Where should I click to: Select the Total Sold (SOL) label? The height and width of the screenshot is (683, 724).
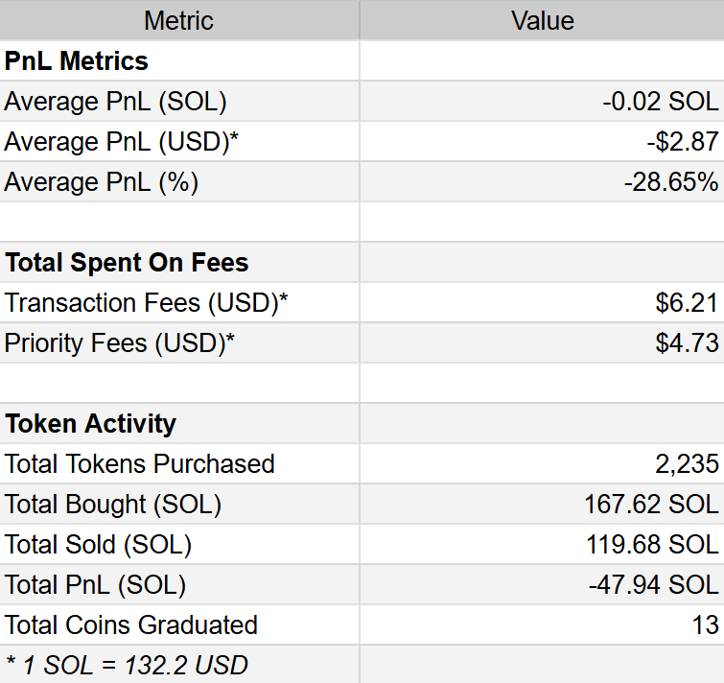98,544
